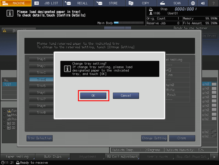Tap the info icon beside the load paper message
Image resolution: width=219 pixels, height=165 pixels.
(10, 14)
